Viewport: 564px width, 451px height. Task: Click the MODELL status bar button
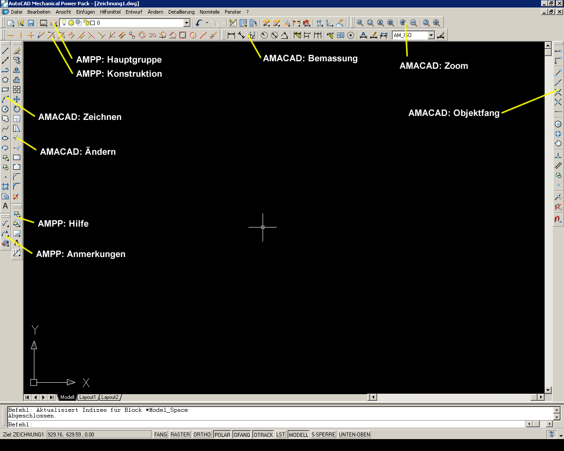298,435
